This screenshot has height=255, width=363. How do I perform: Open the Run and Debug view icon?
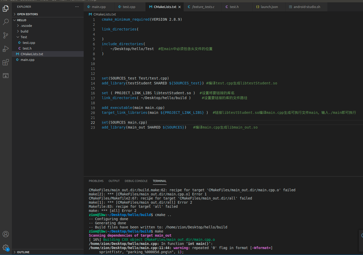[x=6, y=49]
